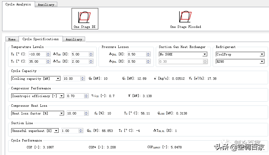
Task: Switch to the Cycle Analysis tab
Action: (18, 4)
